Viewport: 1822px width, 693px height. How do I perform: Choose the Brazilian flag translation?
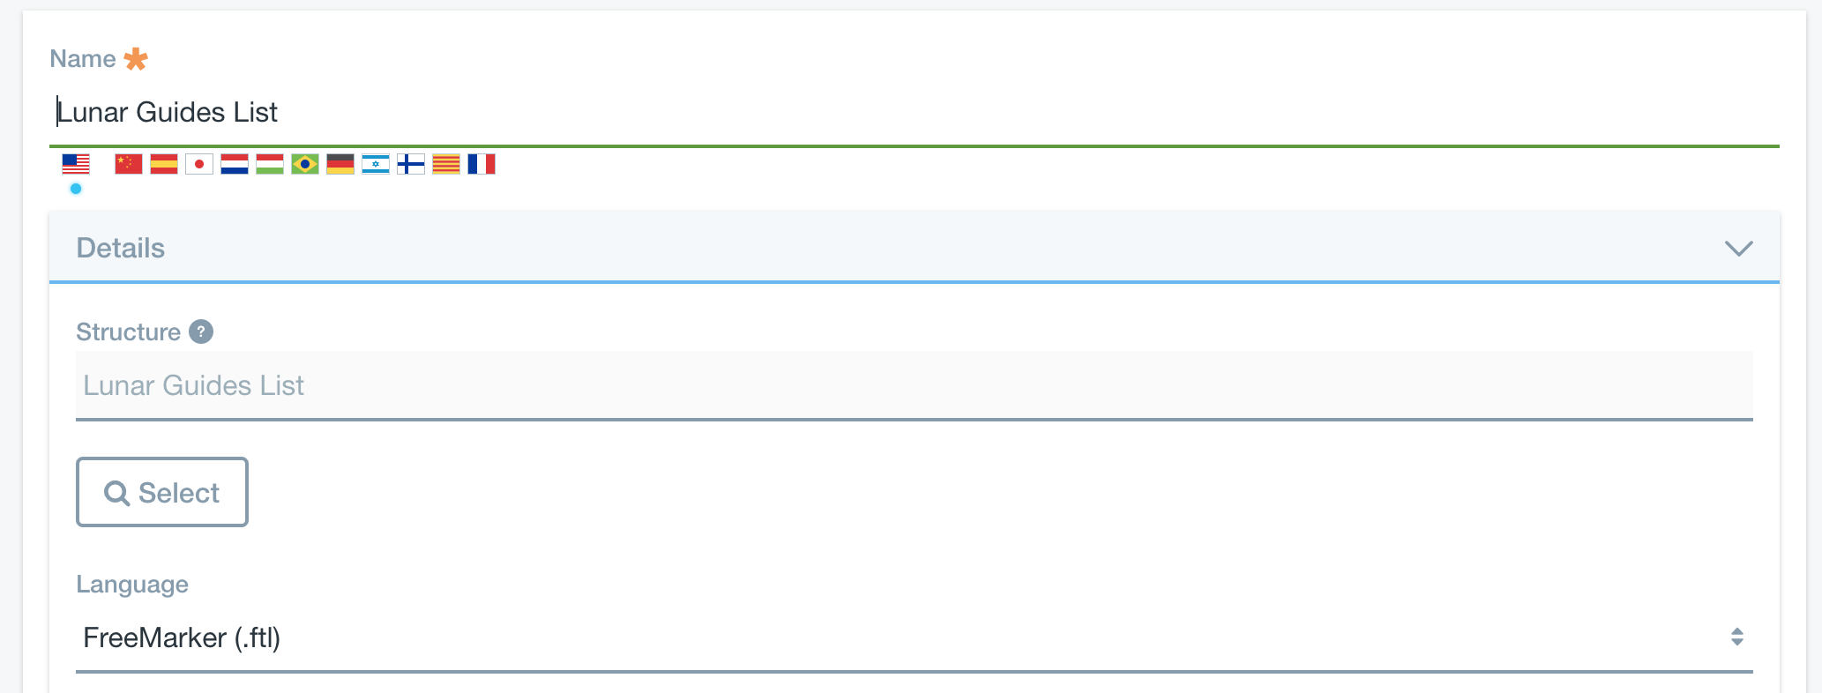(305, 164)
